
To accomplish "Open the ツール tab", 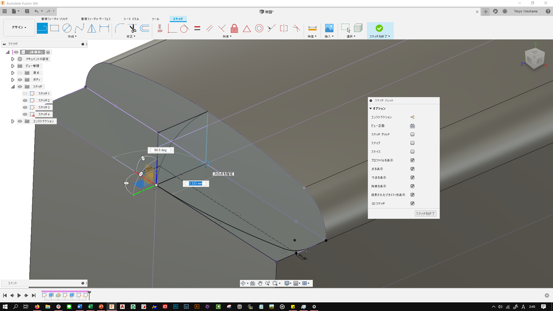I will (x=156, y=19).
